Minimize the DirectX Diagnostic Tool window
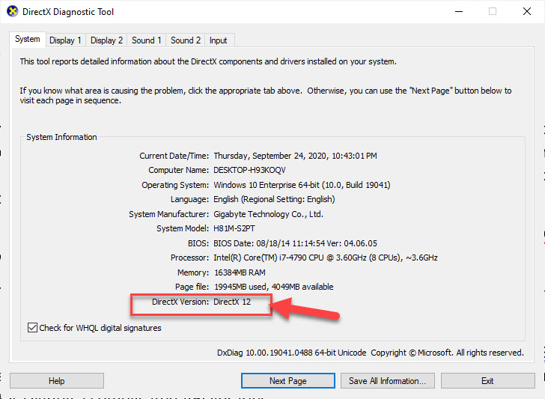This screenshot has height=399, width=545. pyautogui.click(x=459, y=11)
